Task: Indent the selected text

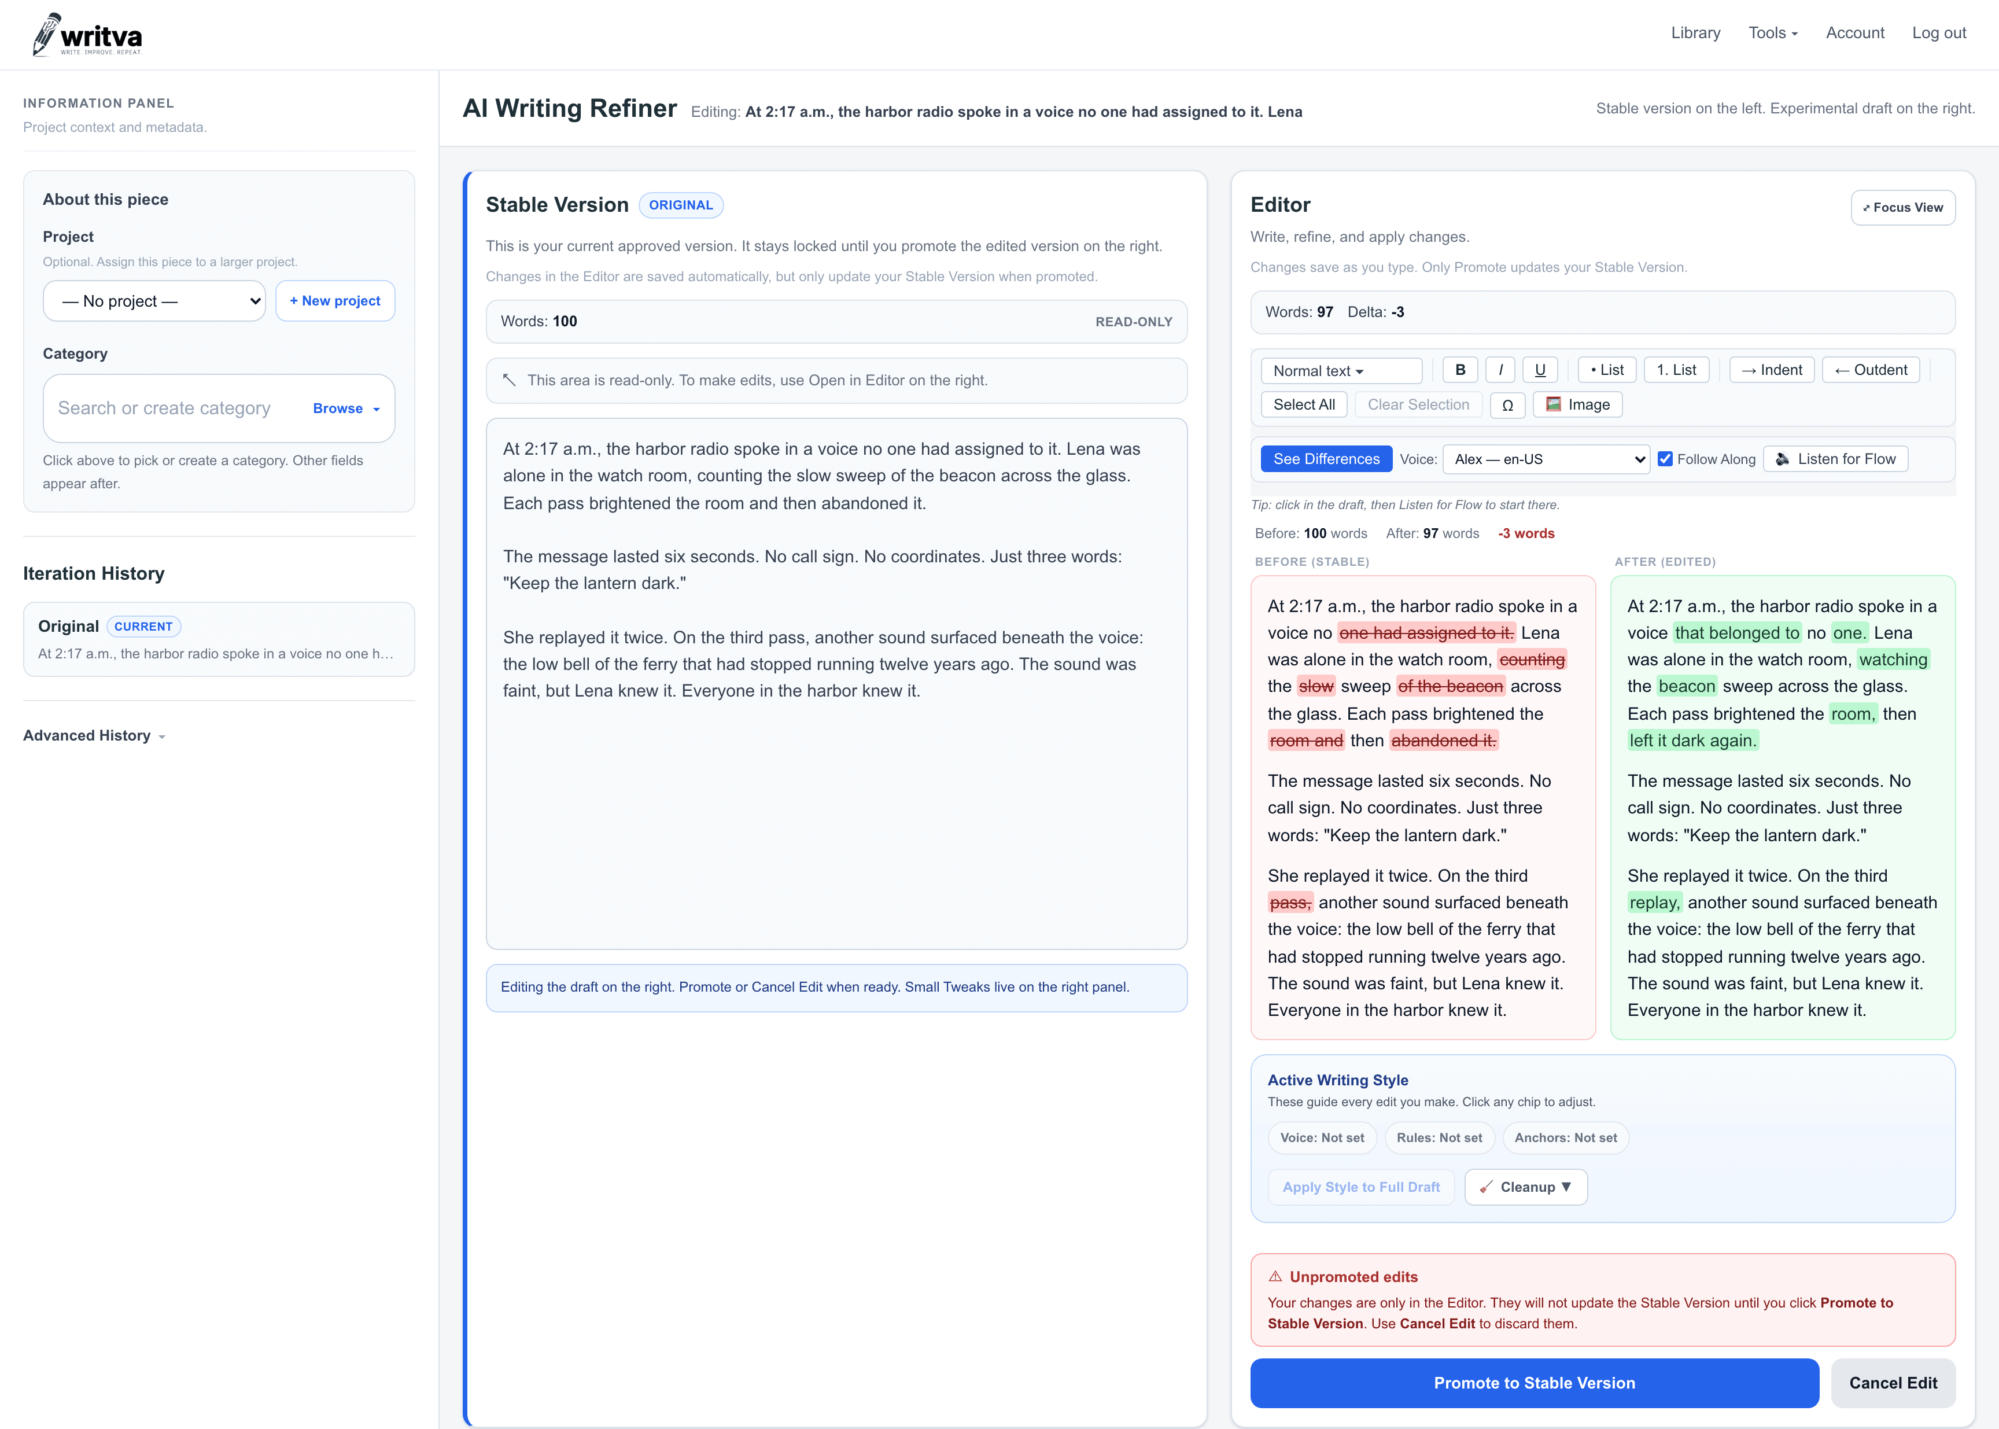Action: pos(1772,370)
